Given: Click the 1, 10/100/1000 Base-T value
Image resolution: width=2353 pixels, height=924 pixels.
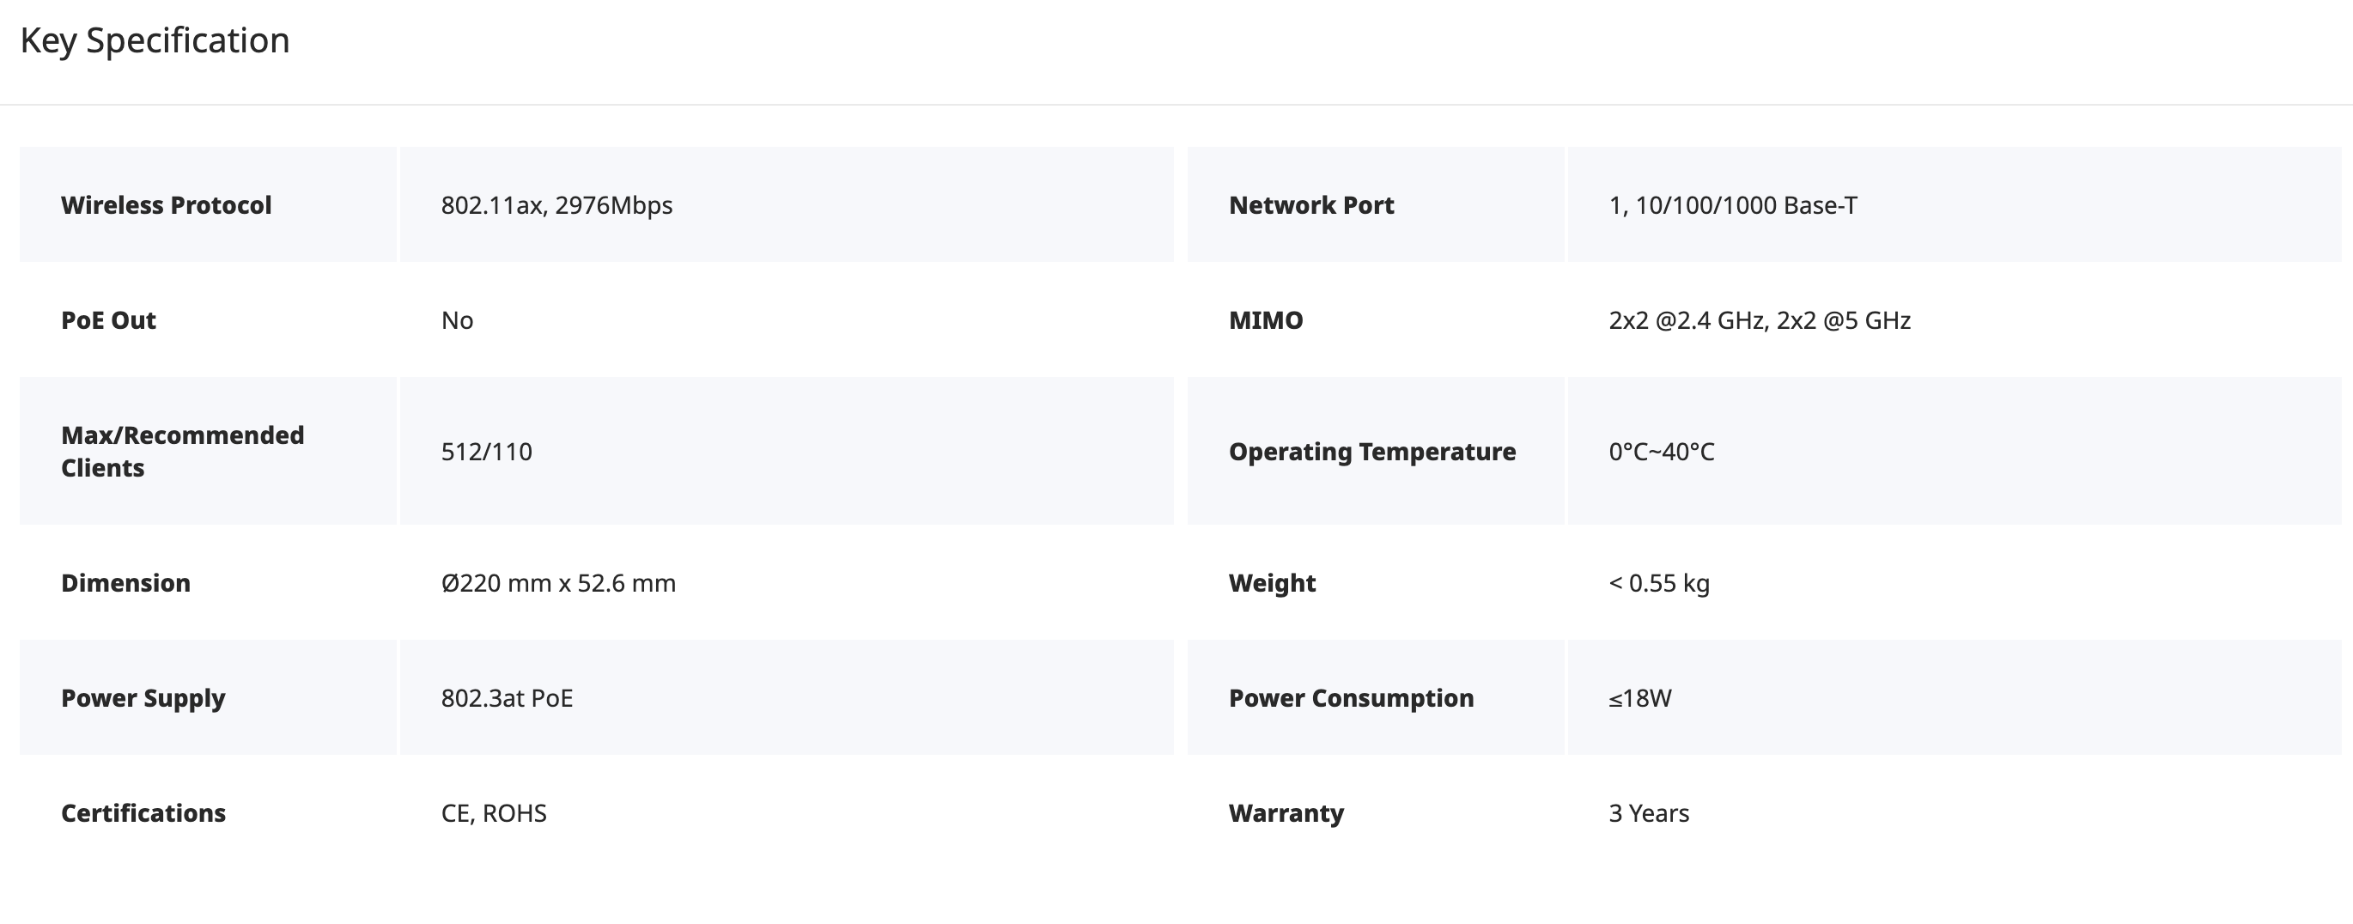Looking at the screenshot, I should click(x=1733, y=204).
